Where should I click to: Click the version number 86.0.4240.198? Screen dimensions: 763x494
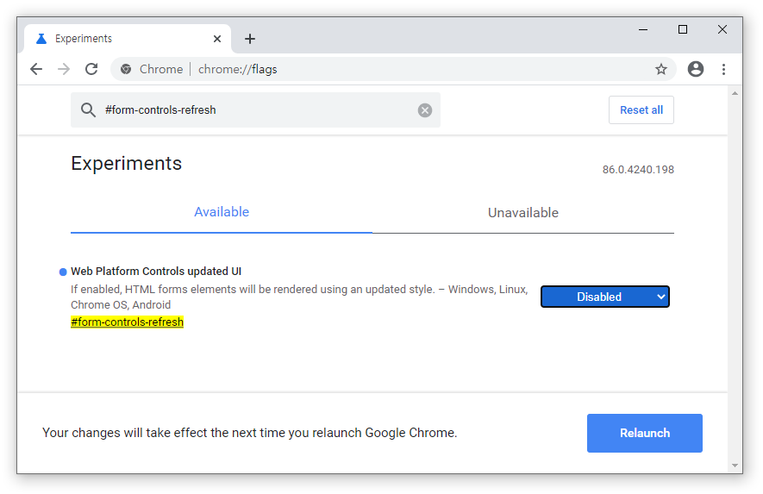[638, 169]
